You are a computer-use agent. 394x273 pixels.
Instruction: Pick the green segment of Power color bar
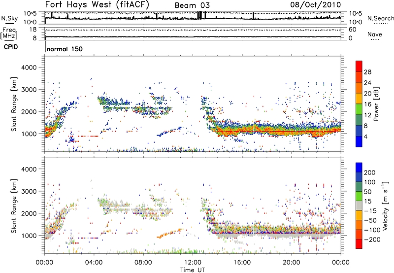click(x=359, y=110)
